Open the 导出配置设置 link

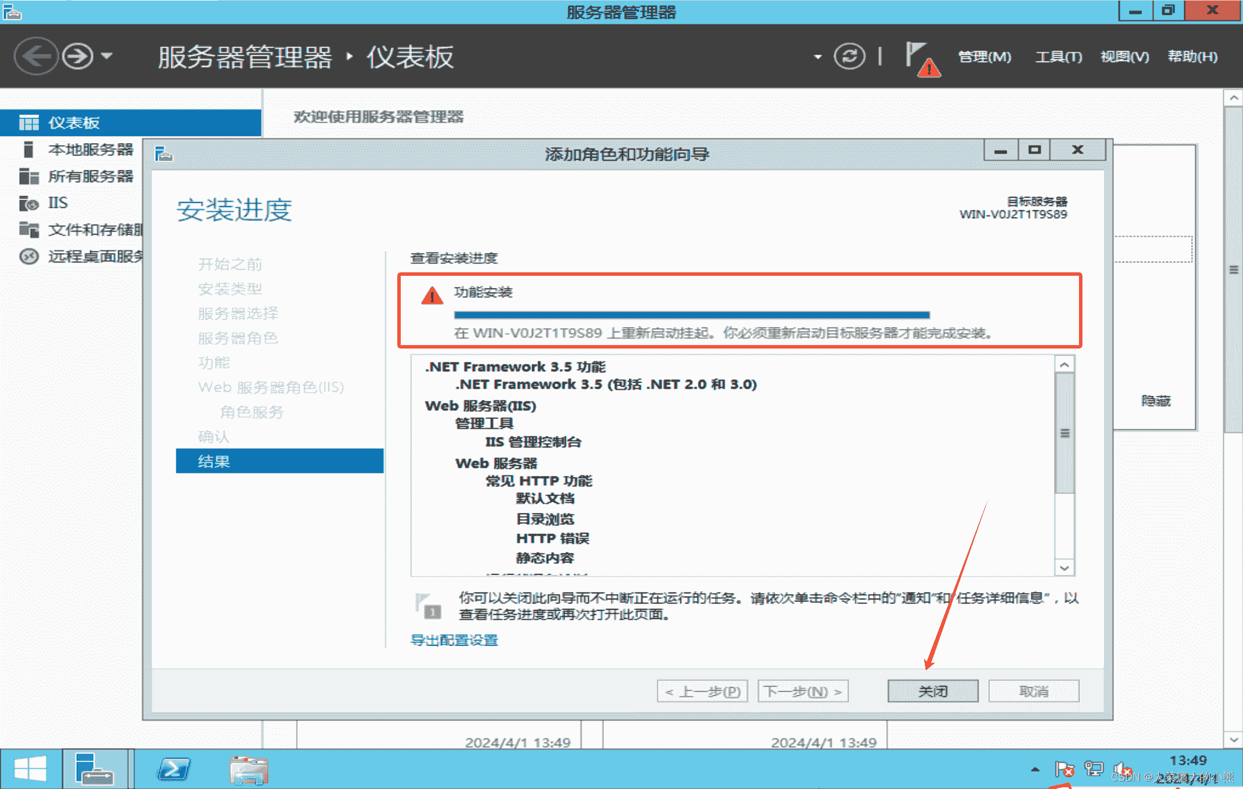click(454, 640)
